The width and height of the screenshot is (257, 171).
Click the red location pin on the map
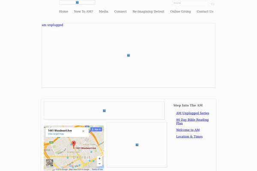point(74,144)
